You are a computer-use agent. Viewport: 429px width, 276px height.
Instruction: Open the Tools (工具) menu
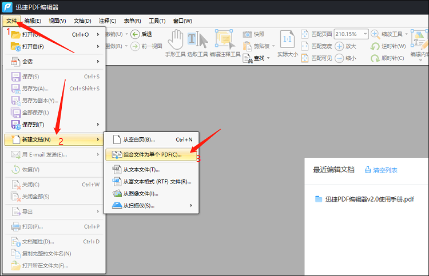[x=157, y=21]
